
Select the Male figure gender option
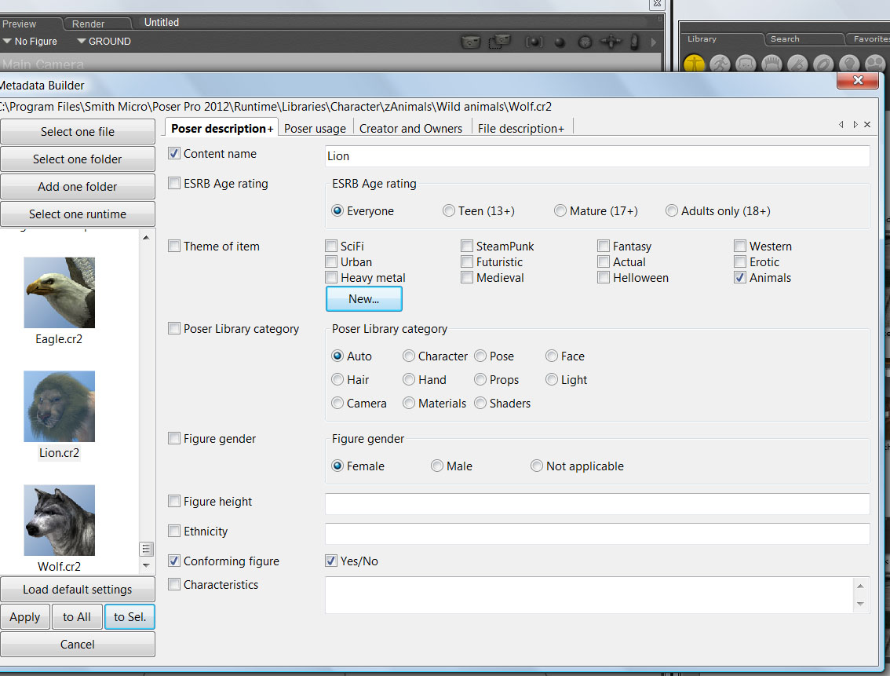point(437,466)
